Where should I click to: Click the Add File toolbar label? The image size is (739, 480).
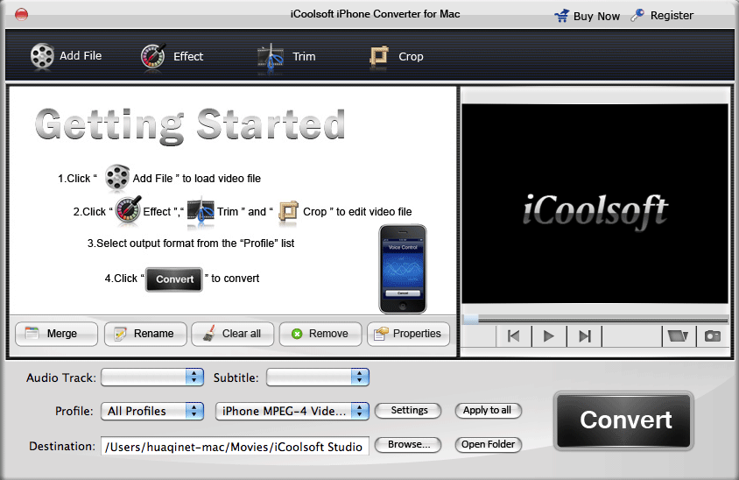pyautogui.click(x=81, y=56)
